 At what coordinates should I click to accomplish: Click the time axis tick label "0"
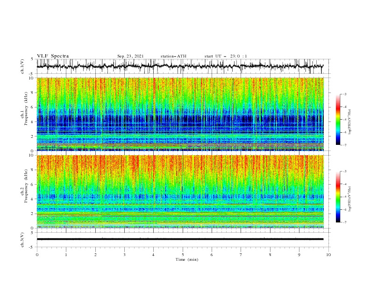pyautogui.click(x=37, y=255)
